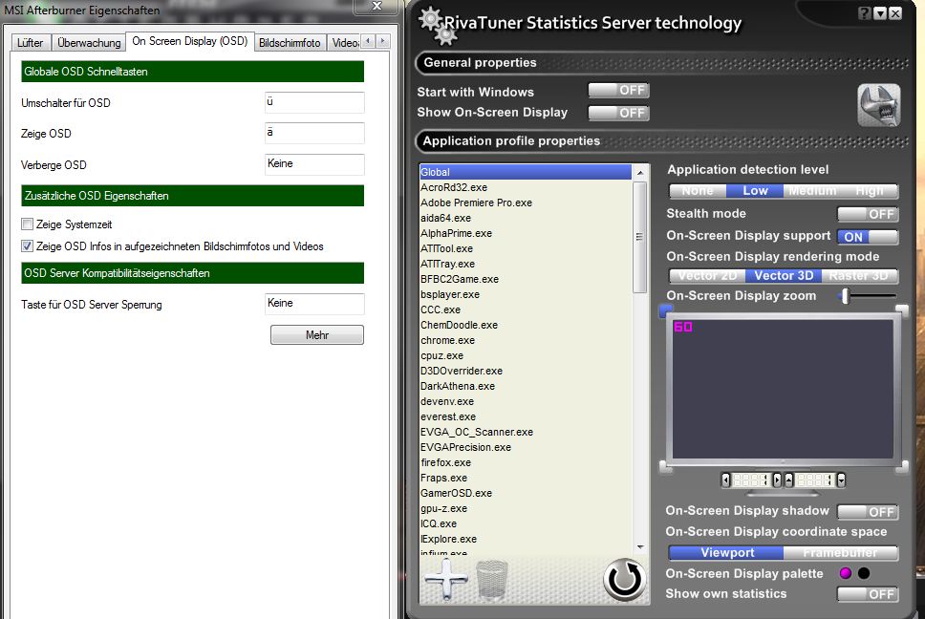Click the Taste für OSD Server Sperrung field
This screenshot has width=925, height=619.
(314, 304)
